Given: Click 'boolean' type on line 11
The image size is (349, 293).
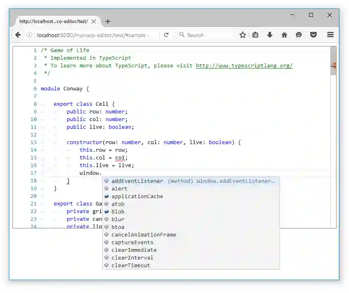Looking at the screenshot, I should coord(120,127).
